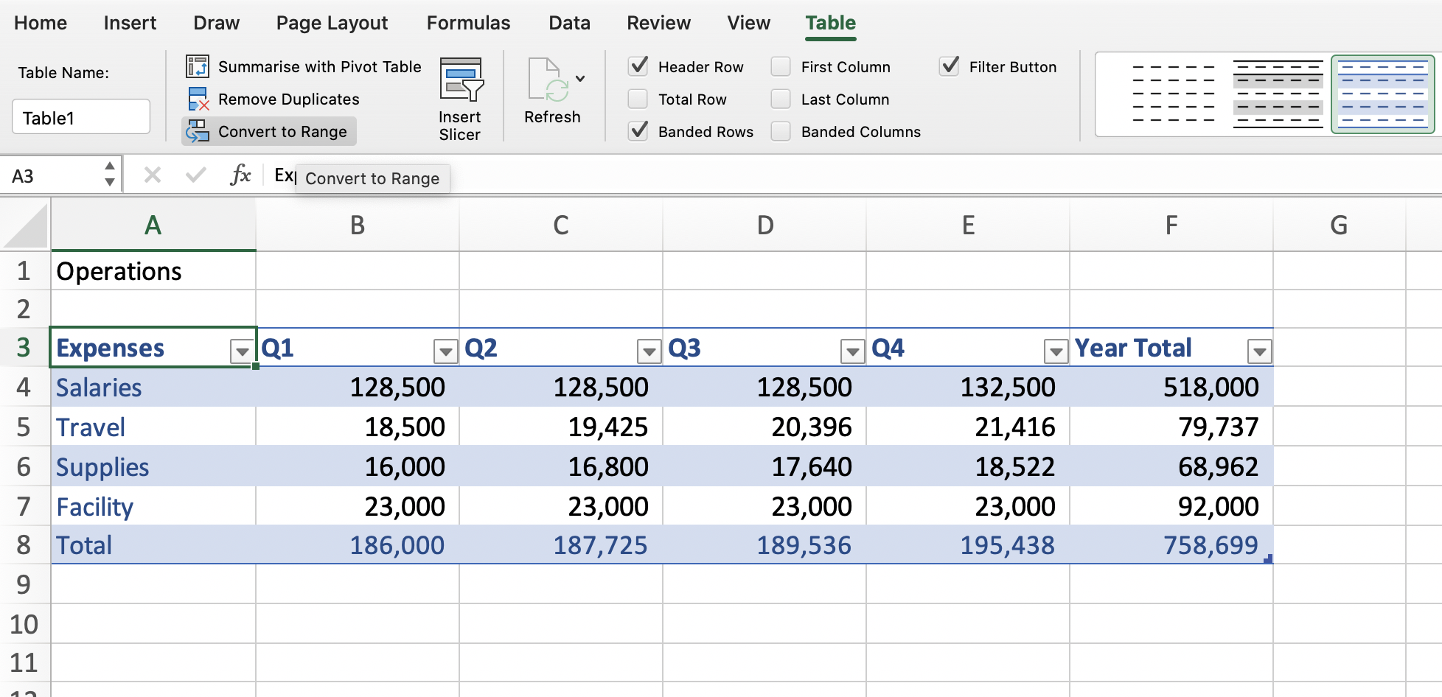The height and width of the screenshot is (697, 1442).
Task: Open the Year Total filter dropdown
Action: pyautogui.click(x=1259, y=352)
